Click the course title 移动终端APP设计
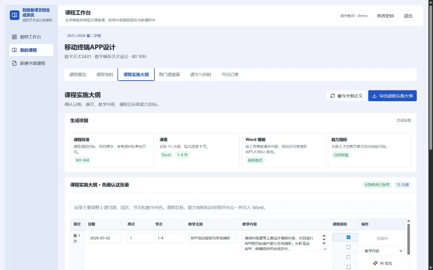This screenshot has width=433, height=270. (90, 47)
